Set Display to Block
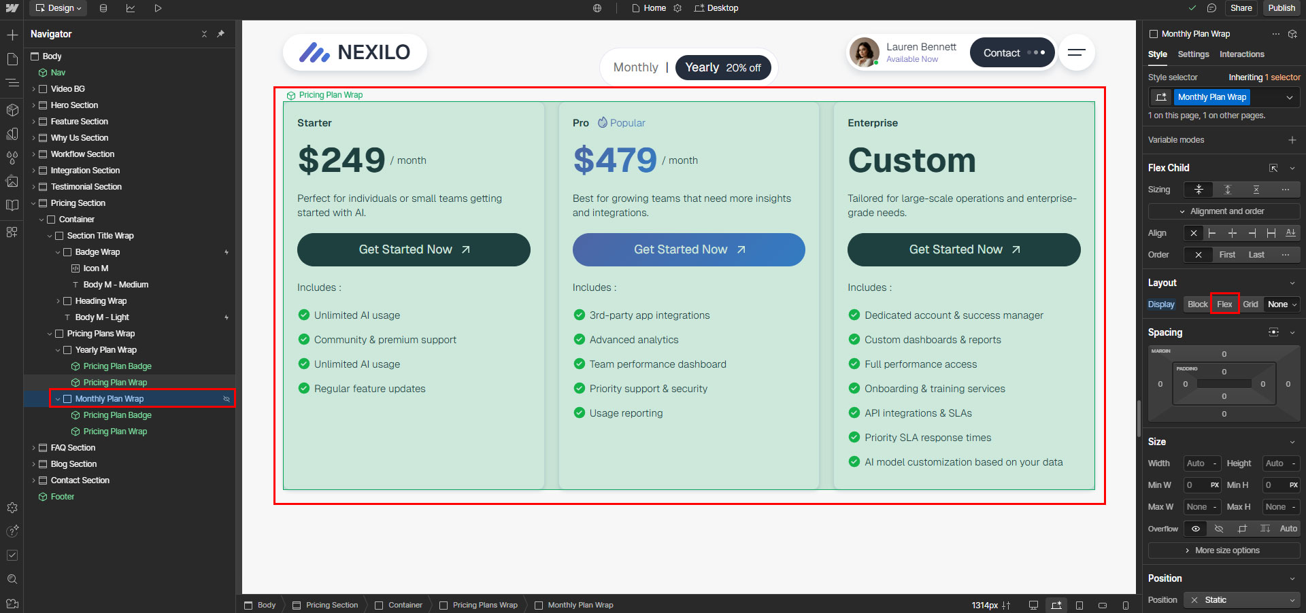This screenshot has height=613, width=1306. pyautogui.click(x=1197, y=304)
